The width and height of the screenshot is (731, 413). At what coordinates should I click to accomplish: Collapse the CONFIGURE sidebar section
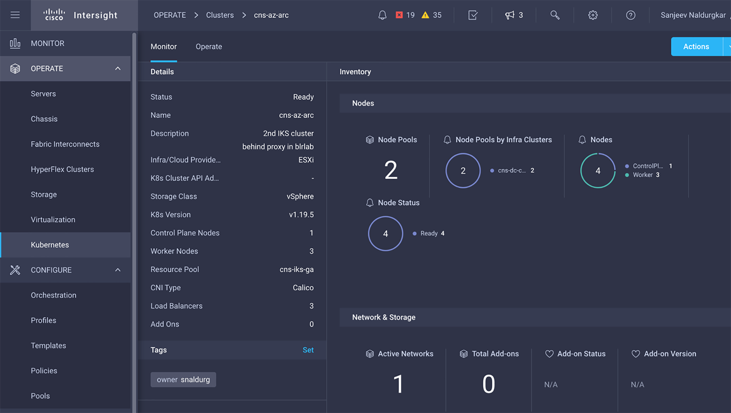pyautogui.click(x=118, y=270)
